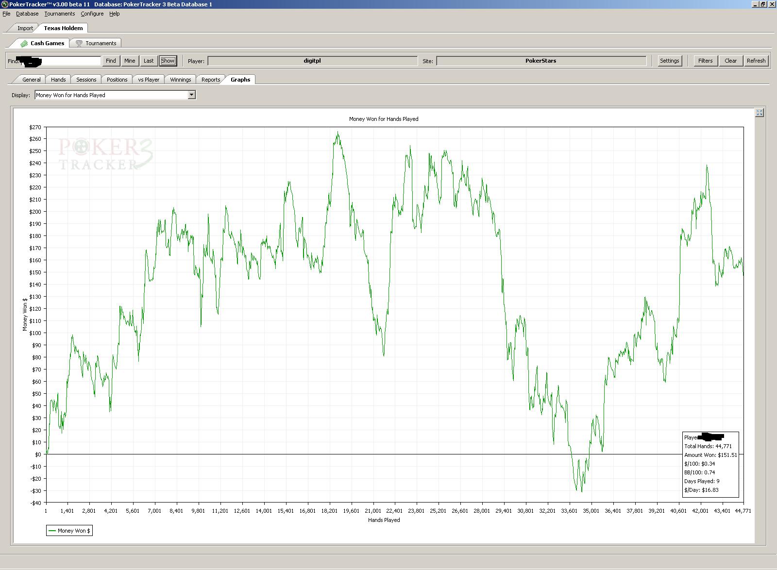The height and width of the screenshot is (570, 777).
Task: Switch to the General tab
Action: (x=32, y=80)
